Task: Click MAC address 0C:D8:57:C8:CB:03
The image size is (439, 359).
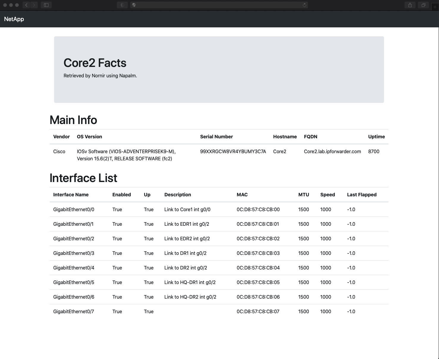Action: coord(258,253)
